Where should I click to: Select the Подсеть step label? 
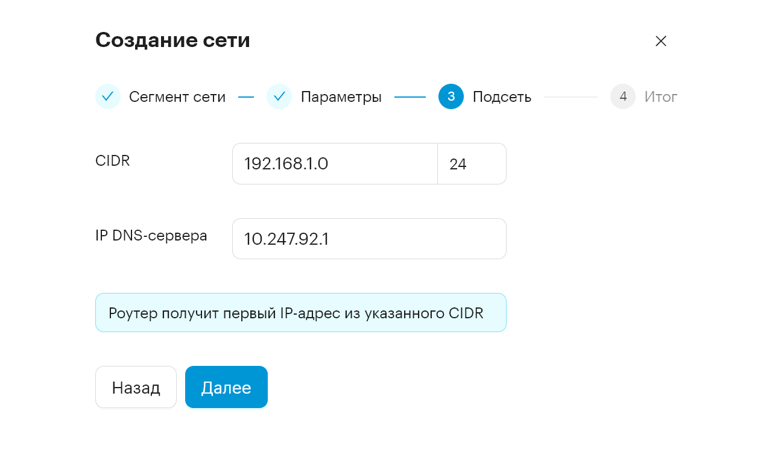point(502,97)
